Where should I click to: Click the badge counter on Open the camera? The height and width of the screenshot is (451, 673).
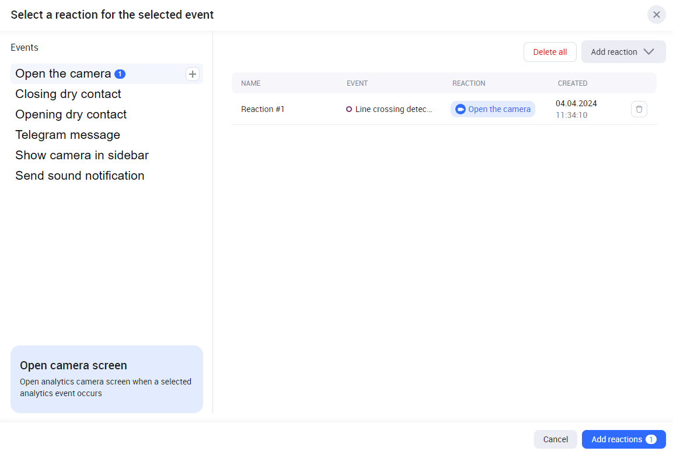(x=120, y=74)
